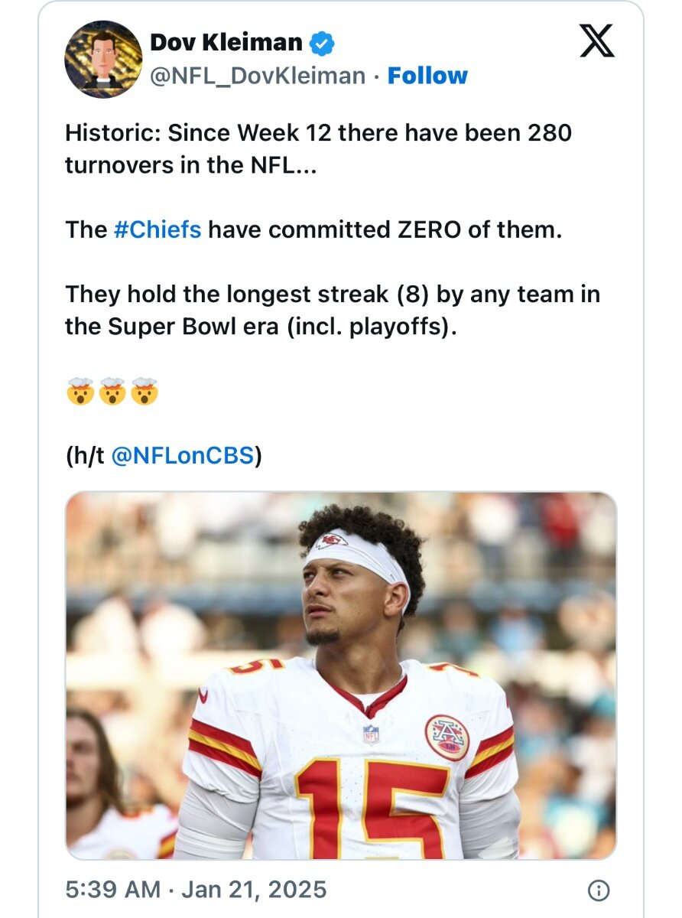Click the X logo in the tweet corner
This screenshot has height=918, width=682.
coord(596,42)
